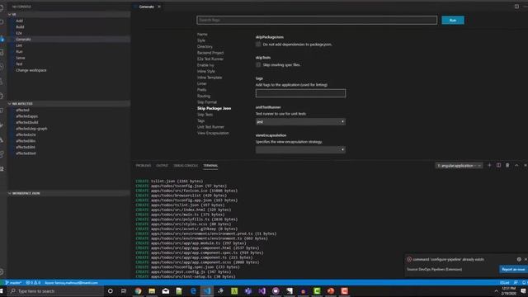Select Test in the NX tree
This screenshot has height=297, width=528.
[x=19, y=64]
